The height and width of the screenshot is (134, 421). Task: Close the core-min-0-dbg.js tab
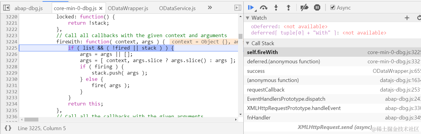(x=101, y=8)
